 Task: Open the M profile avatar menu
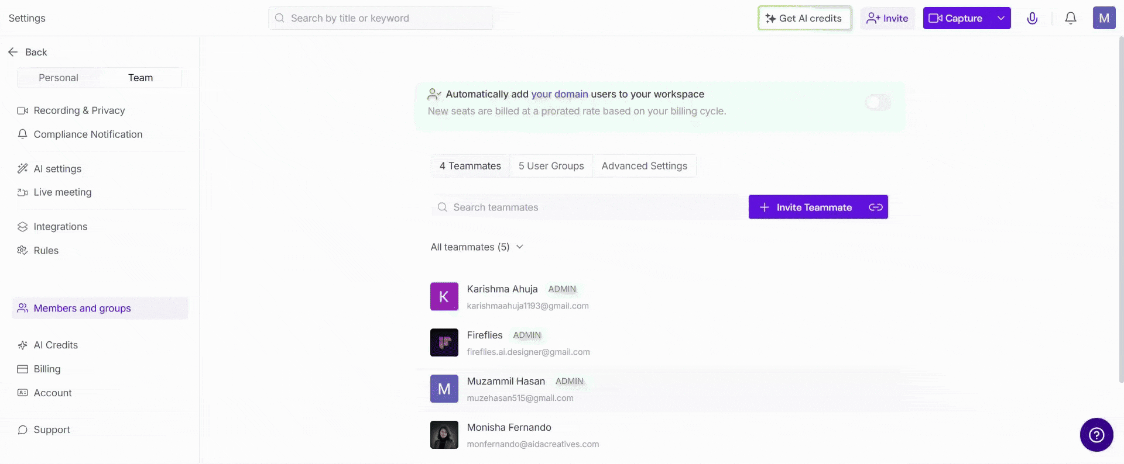pos(1104,18)
